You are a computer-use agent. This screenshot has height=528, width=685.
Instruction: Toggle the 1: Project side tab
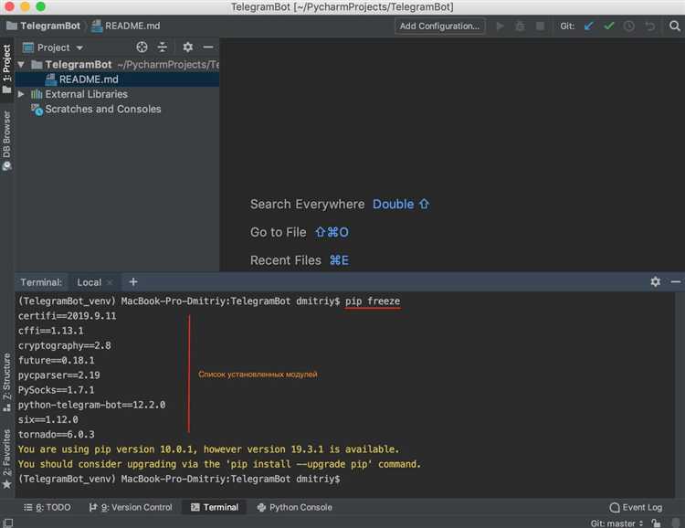point(6,69)
